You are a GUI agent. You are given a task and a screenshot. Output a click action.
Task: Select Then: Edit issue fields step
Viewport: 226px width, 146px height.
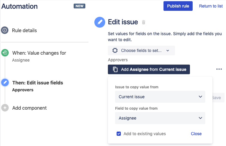coord(38,83)
